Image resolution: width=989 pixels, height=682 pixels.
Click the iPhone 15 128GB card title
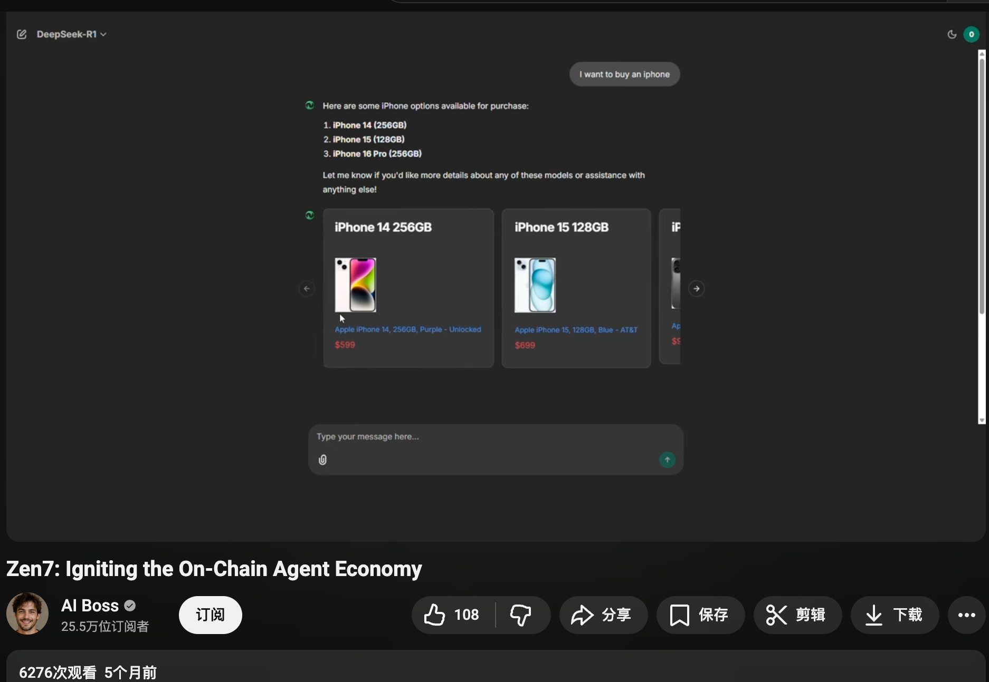click(x=562, y=227)
